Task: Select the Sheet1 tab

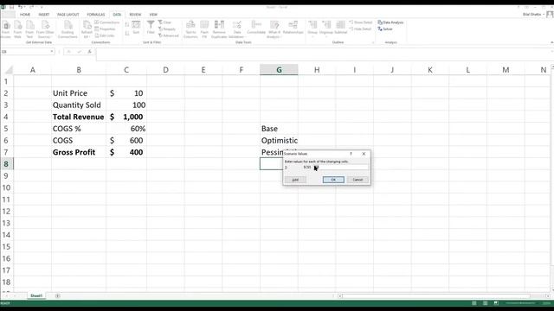Action: pyautogui.click(x=36, y=295)
